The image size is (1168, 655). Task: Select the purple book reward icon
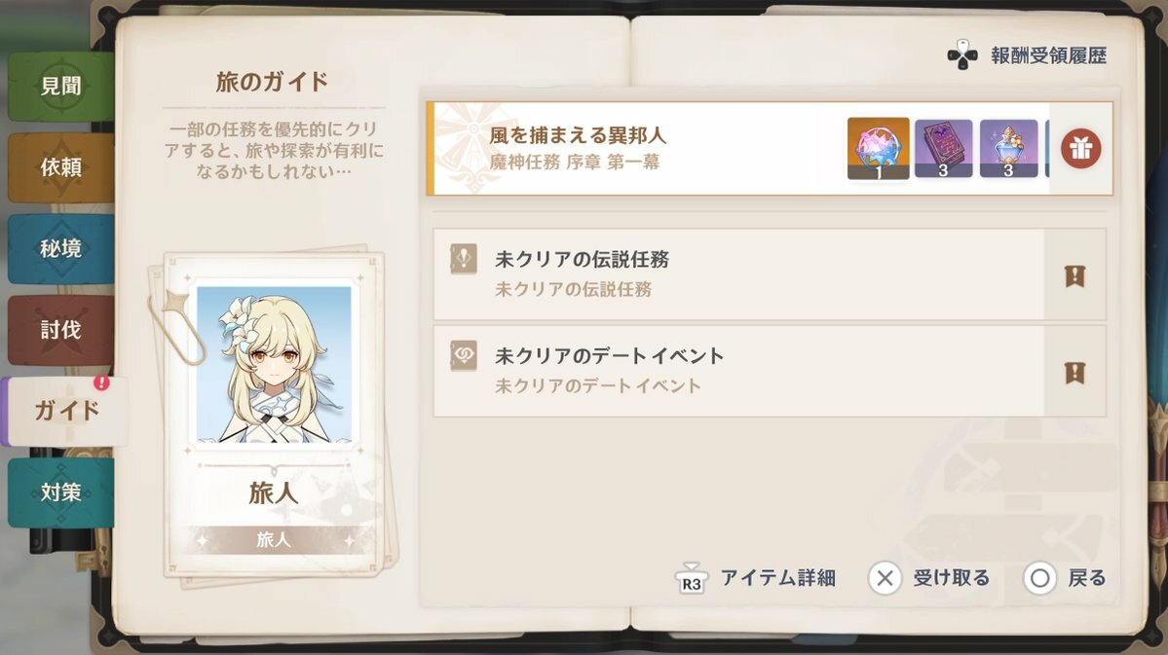pyautogui.click(x=943, y=148)
